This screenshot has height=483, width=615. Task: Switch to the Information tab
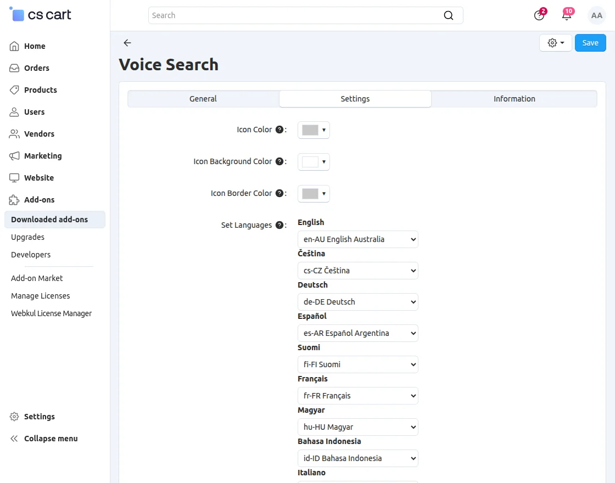click(514, 99)
